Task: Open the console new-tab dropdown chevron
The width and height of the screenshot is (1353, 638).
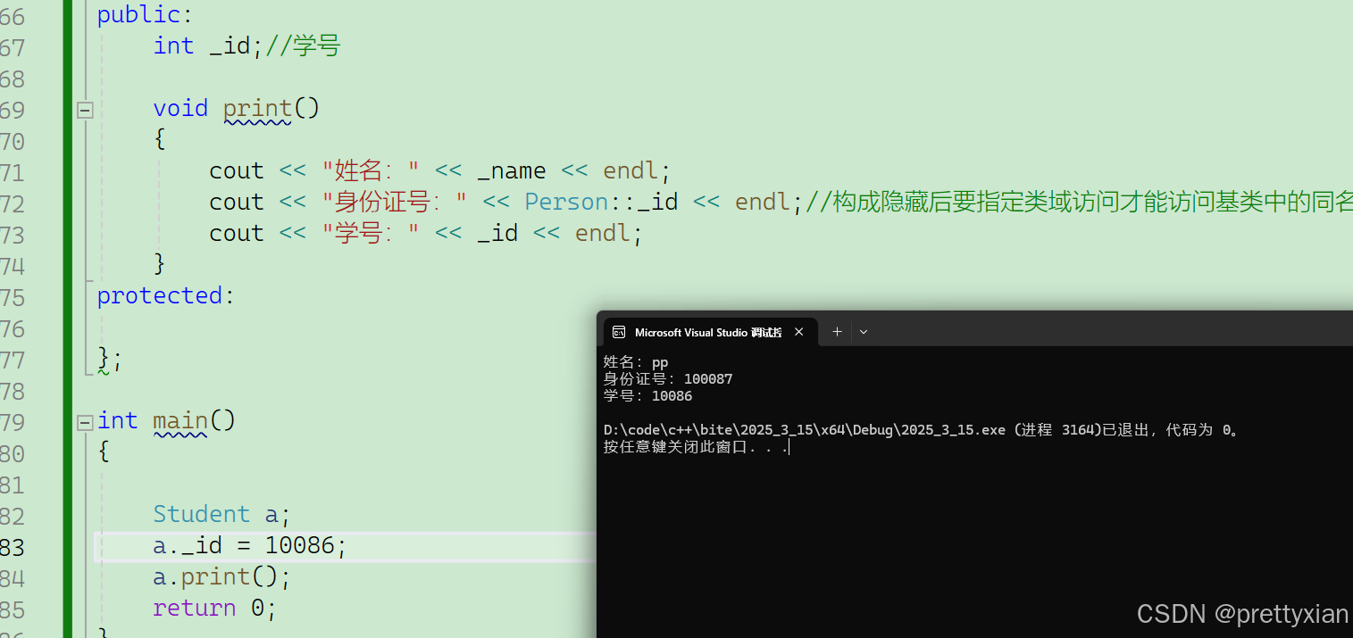Action: tap(864, 332)
